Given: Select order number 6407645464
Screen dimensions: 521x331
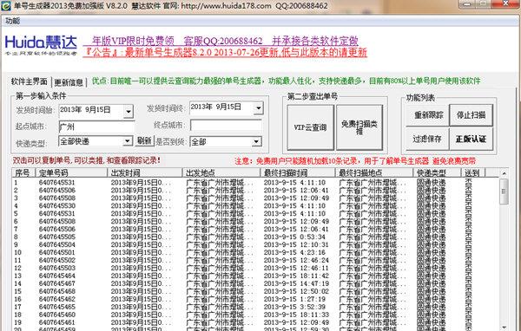Looking at the screenshot, I should (57, 276).
